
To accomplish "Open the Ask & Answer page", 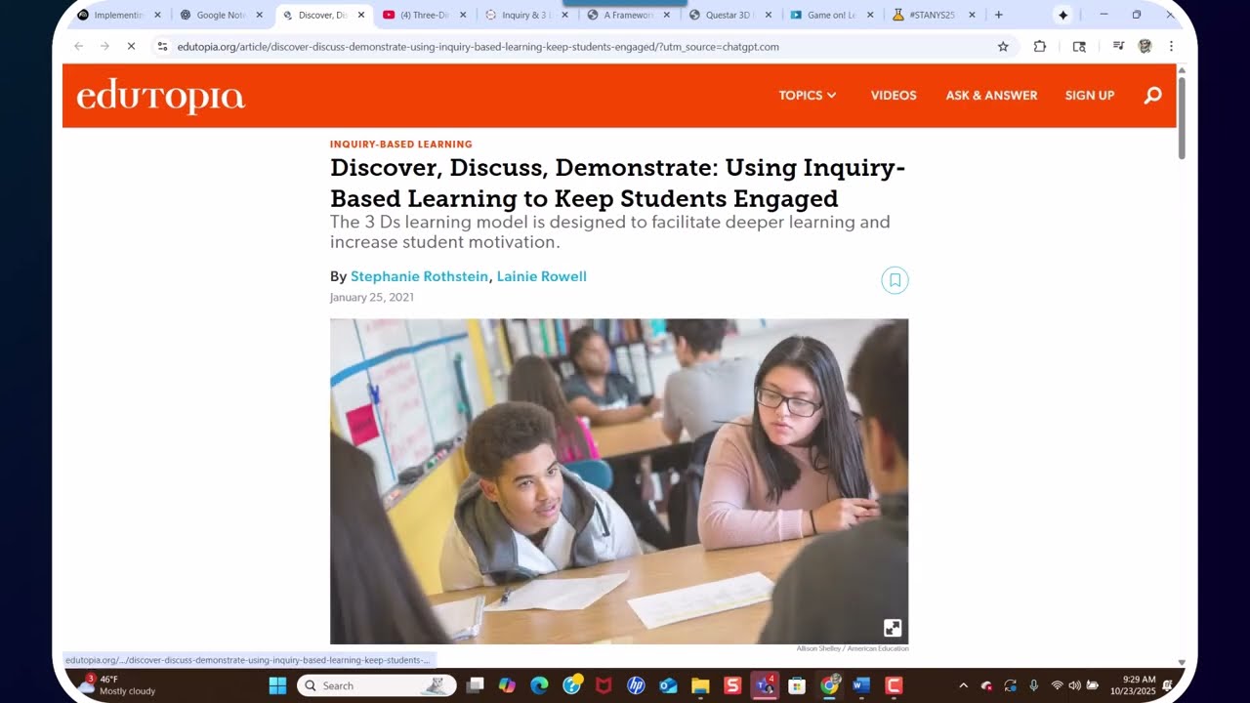I will pos(991,95).
